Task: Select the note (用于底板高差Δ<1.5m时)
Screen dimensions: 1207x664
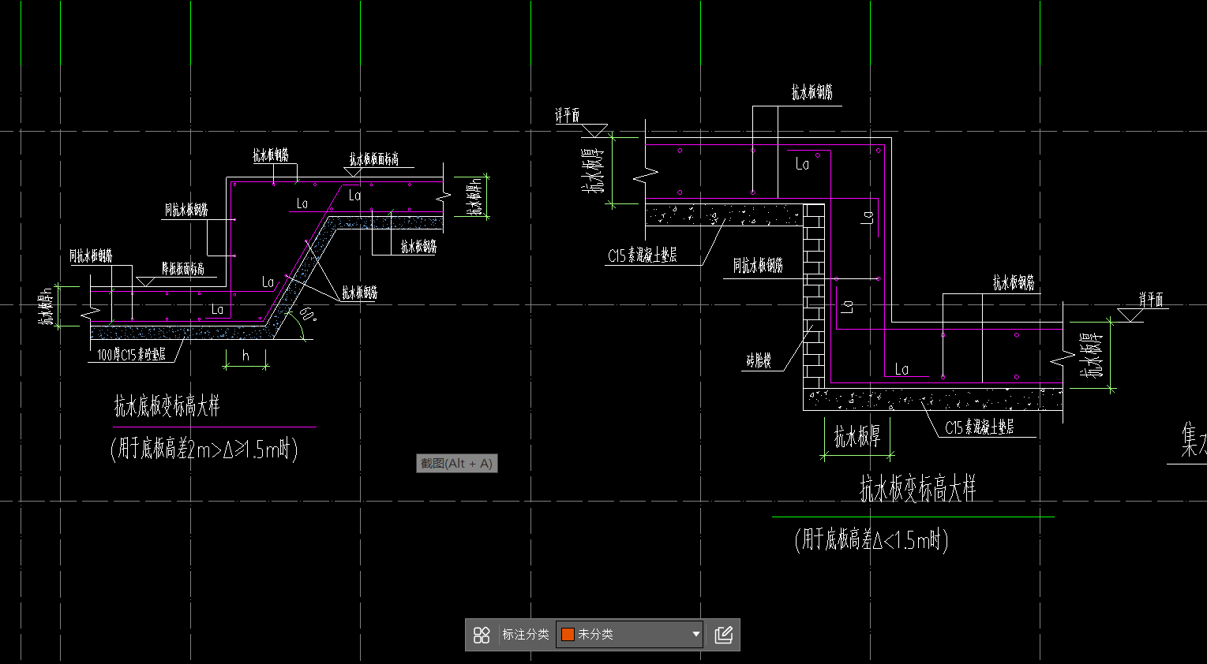Action: pos(872,540)
